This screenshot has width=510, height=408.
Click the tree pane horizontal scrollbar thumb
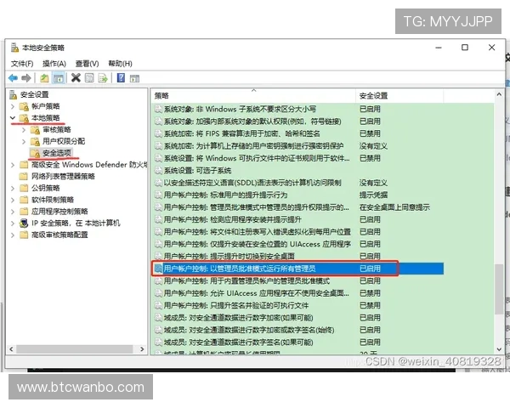pyautogui.click(x=75, y=349)
